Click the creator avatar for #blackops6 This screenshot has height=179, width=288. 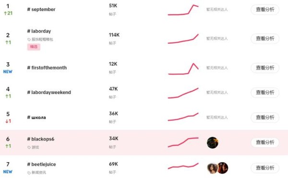pyautogui.click(x=213, y=143)
